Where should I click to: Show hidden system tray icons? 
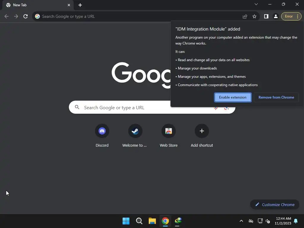pyautogui.click(x=241, y=221)
